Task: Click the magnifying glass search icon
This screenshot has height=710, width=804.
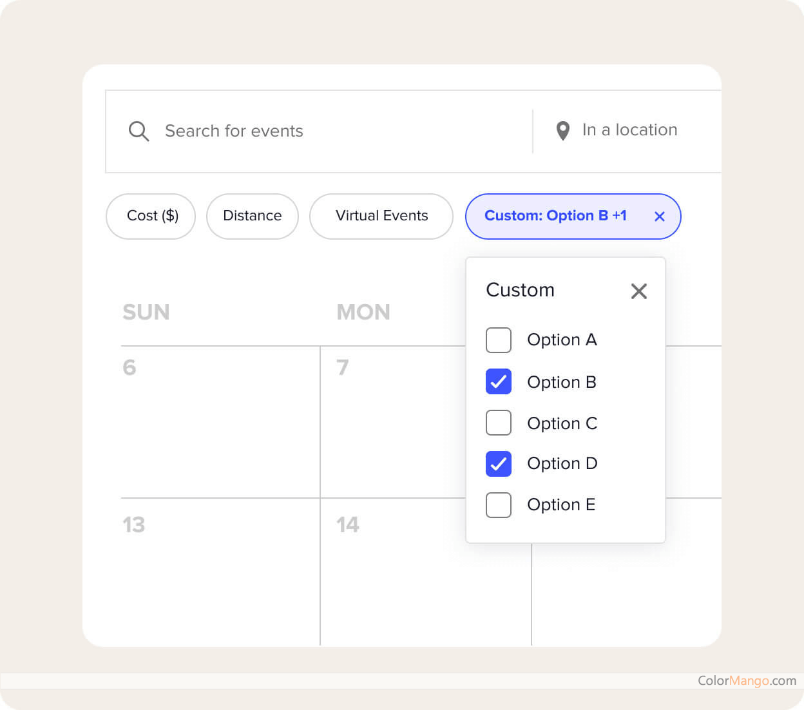Action: point(139,131)
